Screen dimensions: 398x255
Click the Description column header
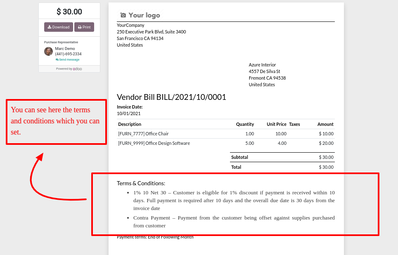point(130,124)
